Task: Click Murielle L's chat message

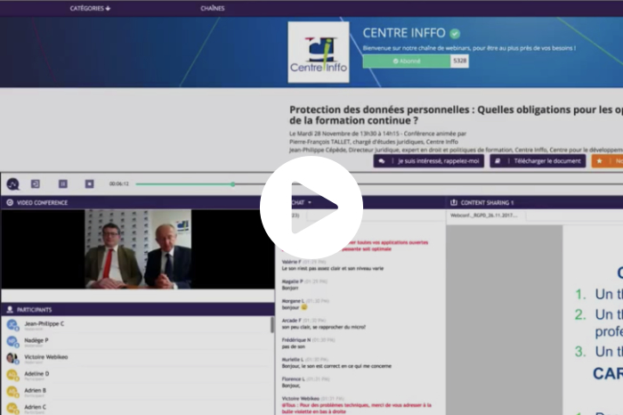Action: (336, 362)
